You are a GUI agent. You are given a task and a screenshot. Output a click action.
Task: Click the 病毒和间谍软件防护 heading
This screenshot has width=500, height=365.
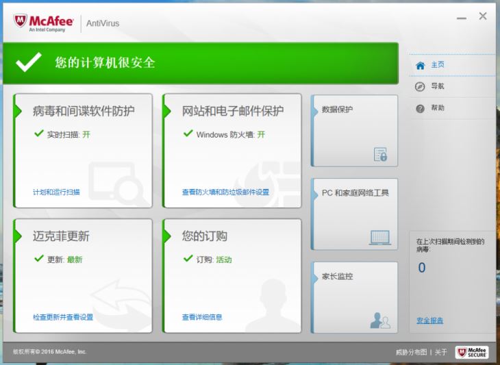pyautogui.click(x=84, y=111)
